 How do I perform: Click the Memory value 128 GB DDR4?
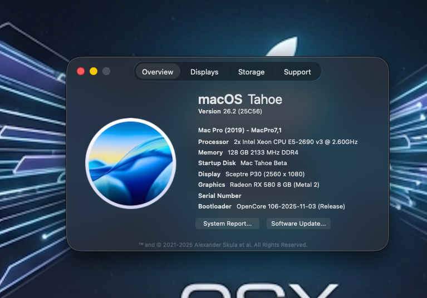tap(263, 152)
